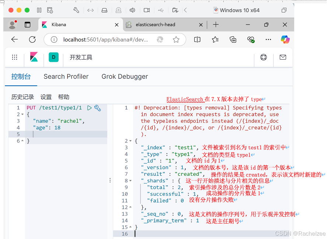Image resolution: width=327 pixels, height=239 pixels.
Task: Open Kibana navigation grid menu
Action: pyautogui.click(x=15, y=57)
